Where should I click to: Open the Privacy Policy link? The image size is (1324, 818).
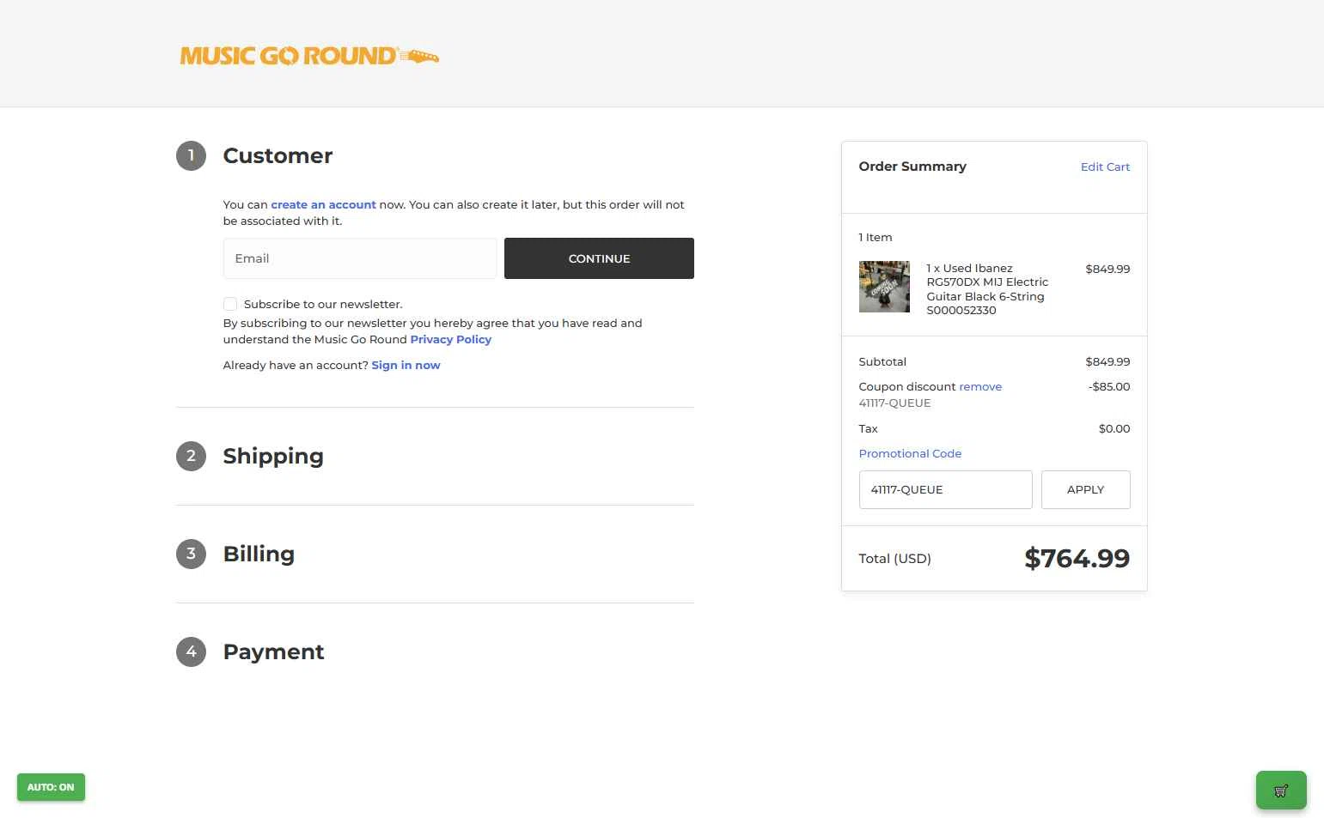450,339
